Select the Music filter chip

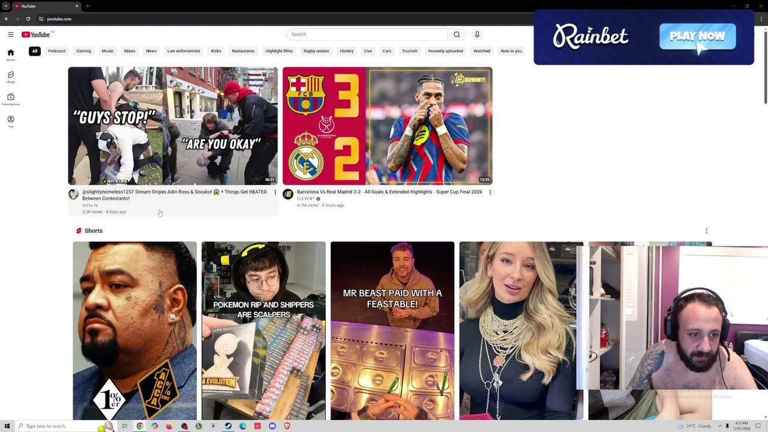[x=107, y=51]
